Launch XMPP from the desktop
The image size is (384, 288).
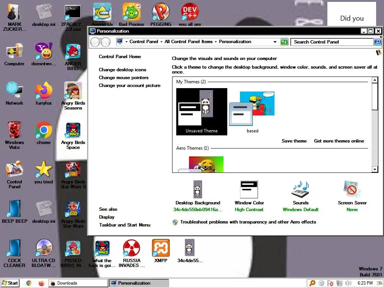tap(160, 251)
